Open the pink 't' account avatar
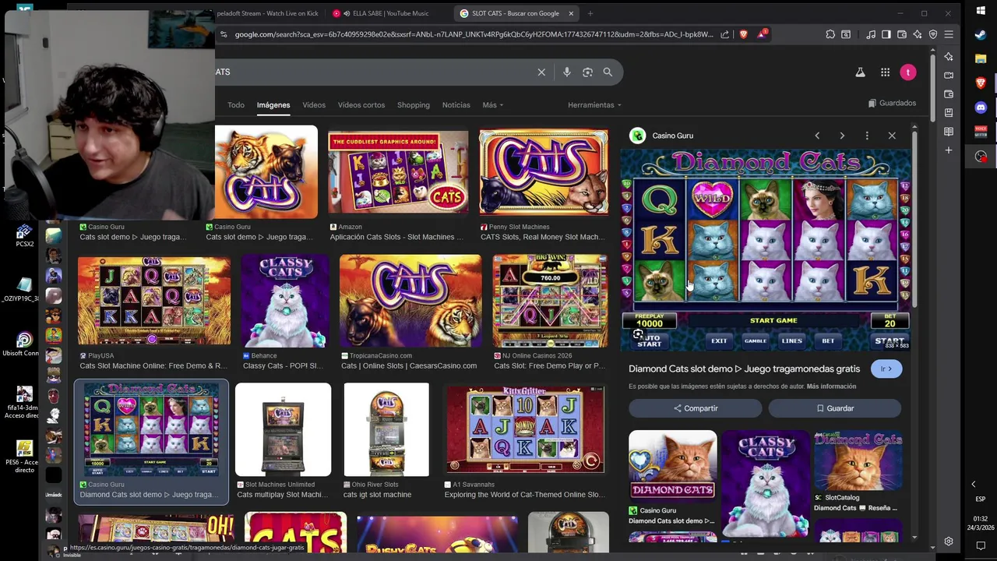997x561 pixels. point(908,72)
